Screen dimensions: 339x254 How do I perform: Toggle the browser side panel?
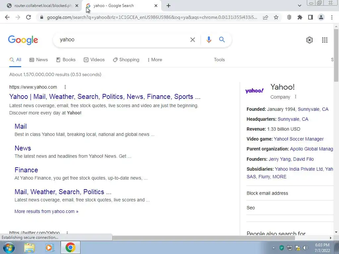click(311, 17)
